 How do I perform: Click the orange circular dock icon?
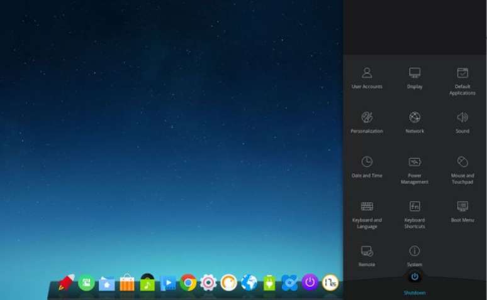tap(228, 282)
